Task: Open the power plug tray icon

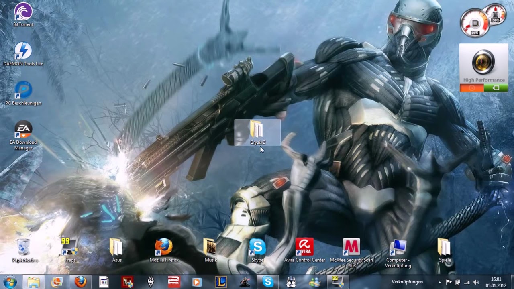Action: 458,282
